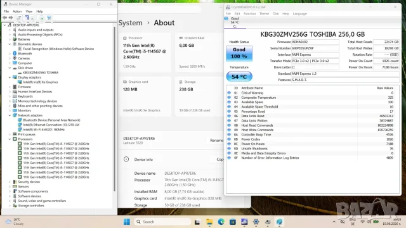The height and width of the screenshot is (228, 406).
Task: Select Facial Recognition (Windows Hello) Software Device
Action: [x=58, y=49]
